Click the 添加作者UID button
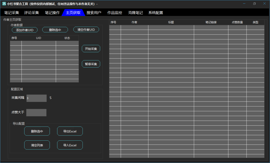This screenshot has height=163, width=270. pyautogui.click(x=25, y=30)
